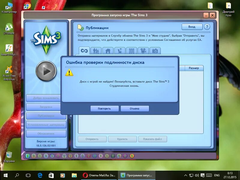240x180 pixels.
Task: Click the version number 18.0.126.021001
Action: click(46, 146)
